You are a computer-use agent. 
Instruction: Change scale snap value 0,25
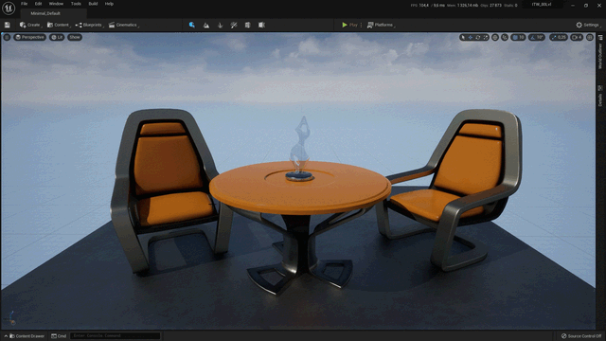tap(562, 37)
